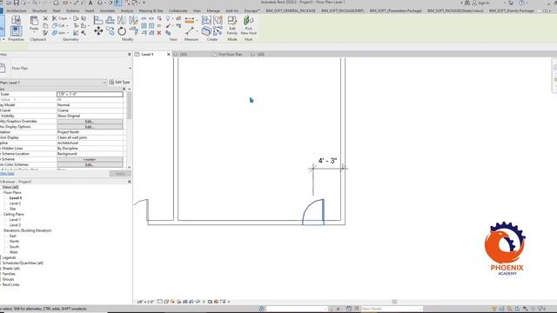Open the Massing & Site ribbon tab
The height and width of the screenshot is (313, 557).
[151, 11]
